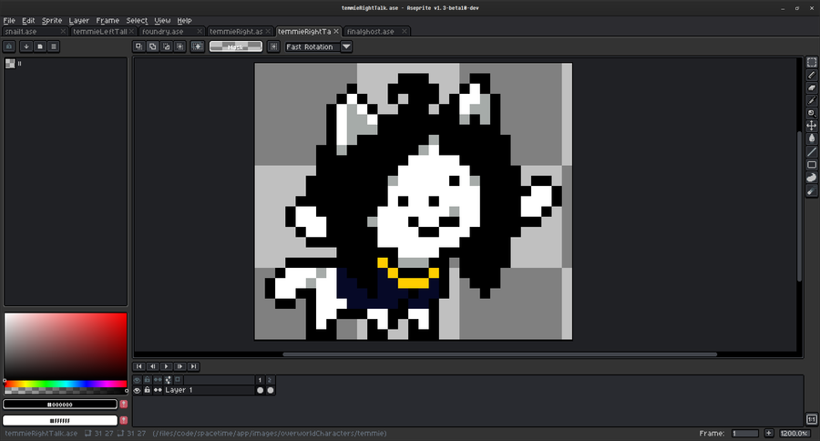The height and width of the screenshot is (441, 820).
Task: Open the palette options list icon
Action: tap(54, 46)
